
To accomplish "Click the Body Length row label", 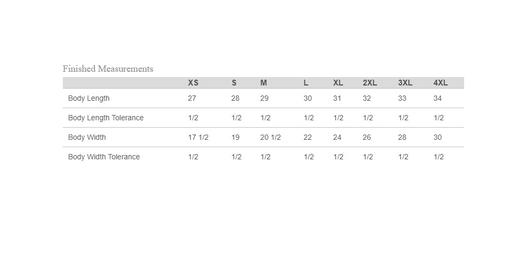I will click(x=89, y=99).
